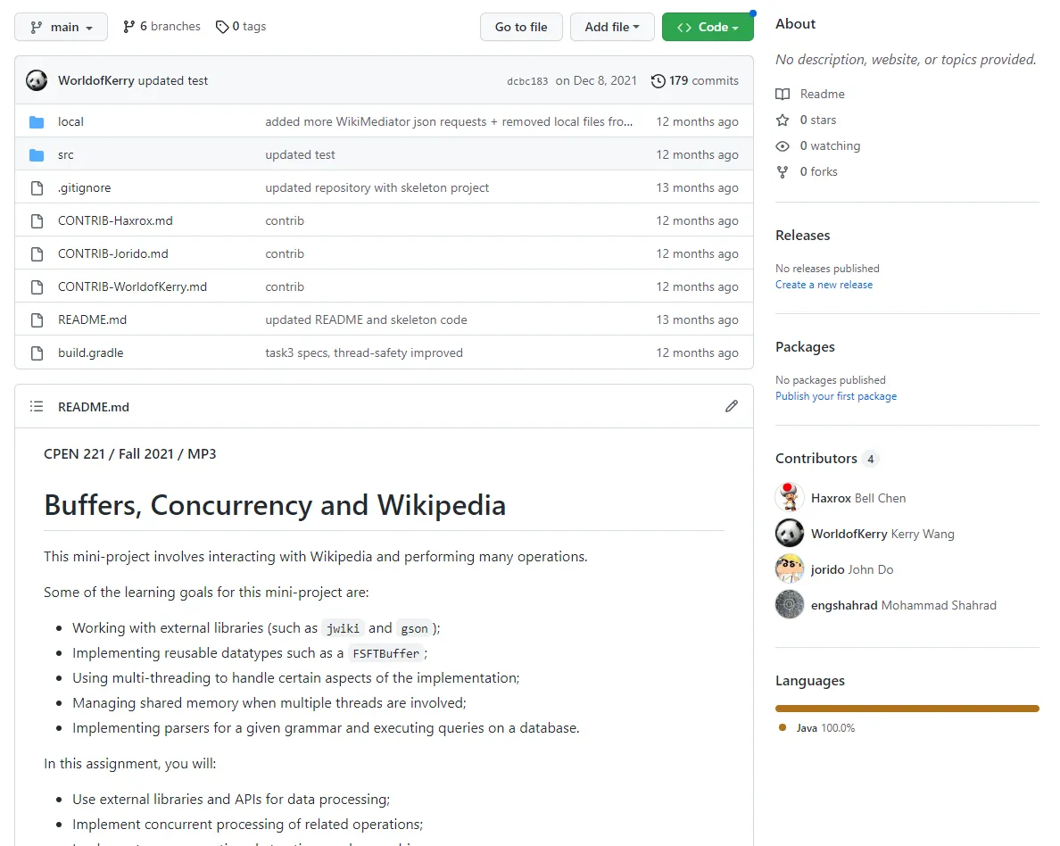
Task: Open commit hash dcbc183
Action: click(527, 81)
